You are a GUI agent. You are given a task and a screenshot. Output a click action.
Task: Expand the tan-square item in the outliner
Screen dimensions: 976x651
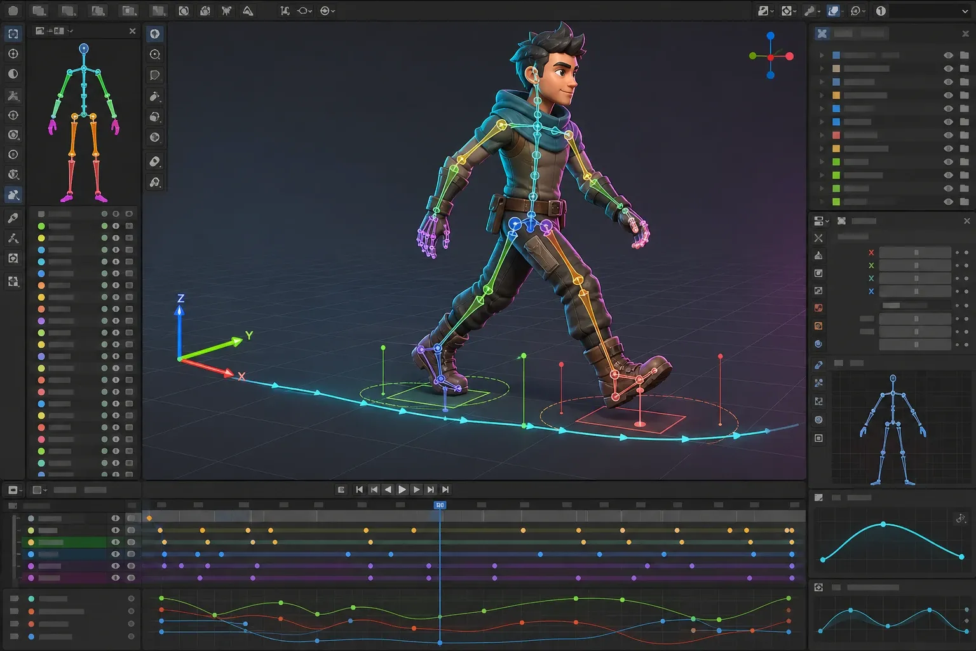[x=822, y=69]
